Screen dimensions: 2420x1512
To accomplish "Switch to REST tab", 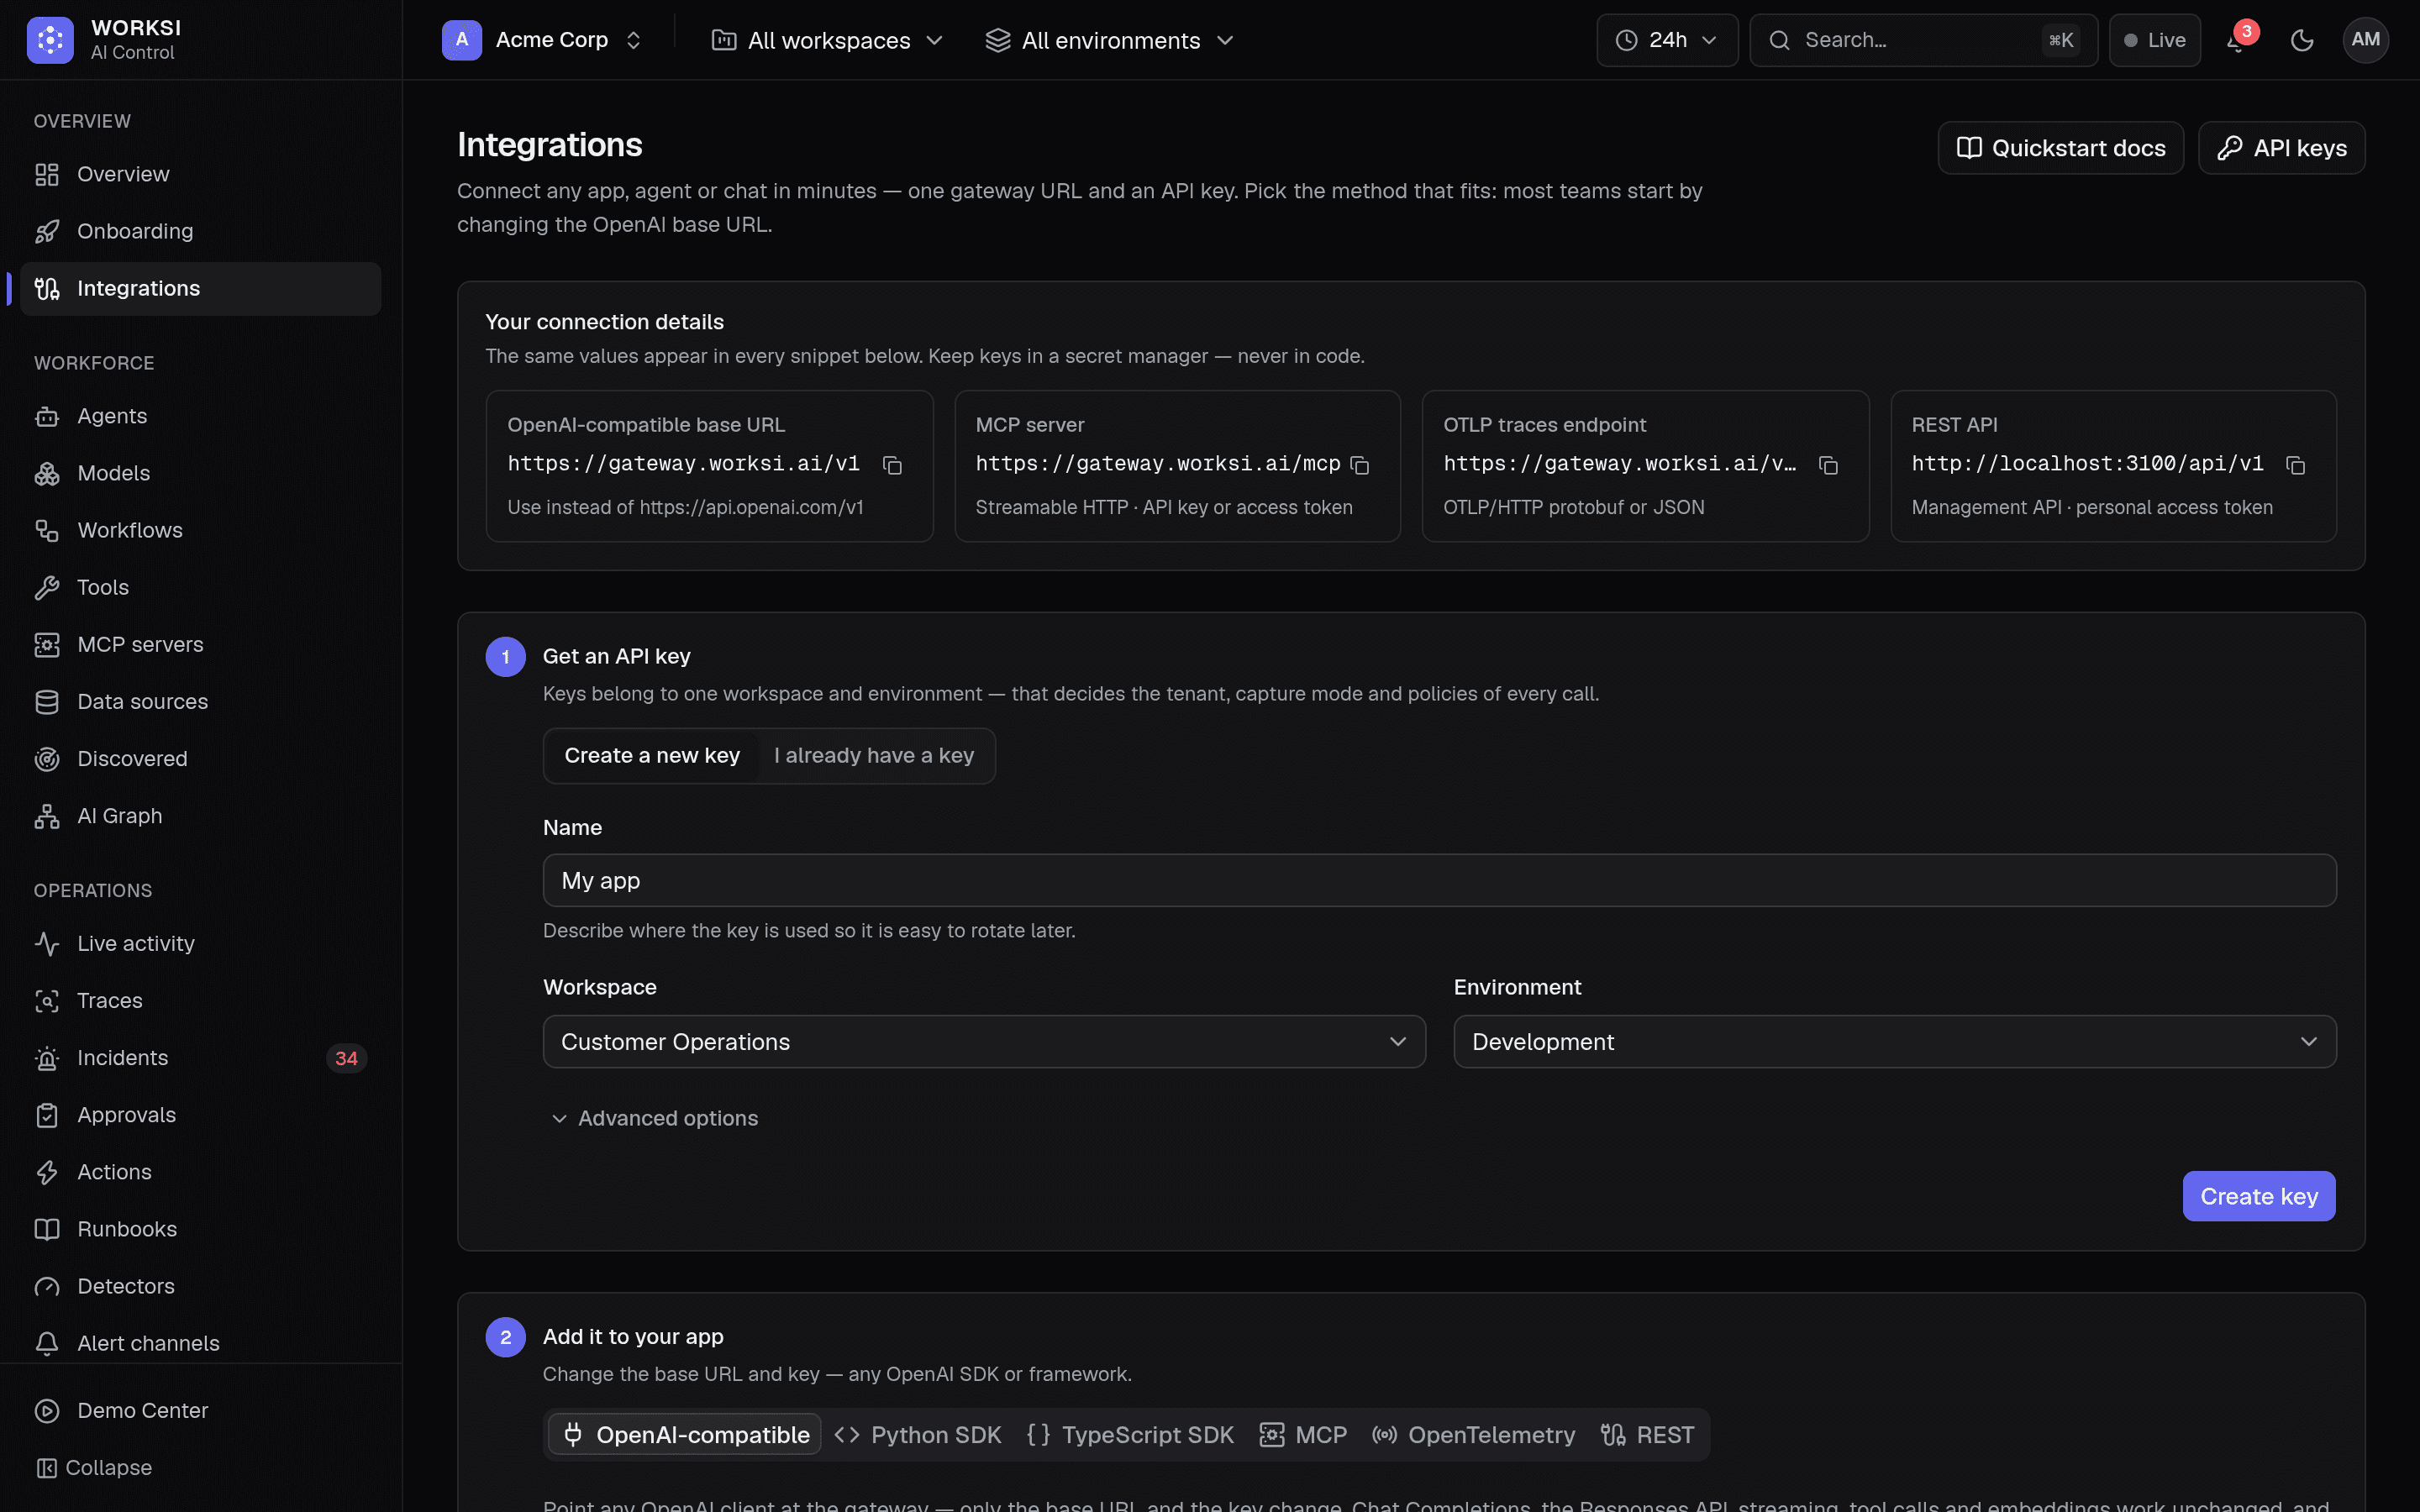I will pos(1647,1435).
